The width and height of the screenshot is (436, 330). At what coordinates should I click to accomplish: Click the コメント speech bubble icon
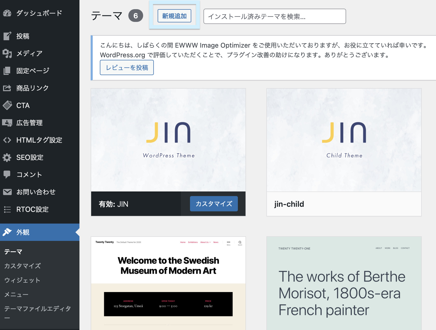7,175
